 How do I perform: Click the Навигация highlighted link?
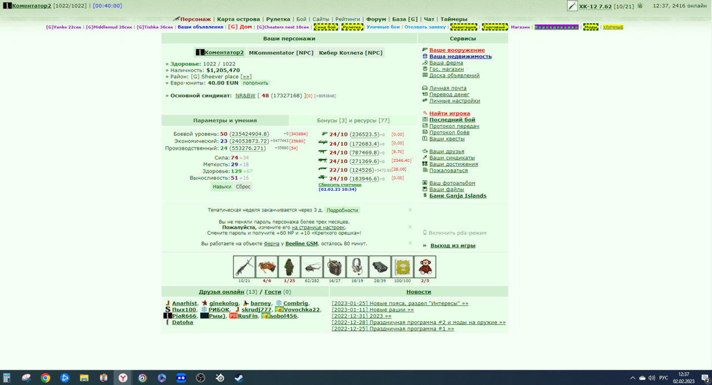click(464, 27)
